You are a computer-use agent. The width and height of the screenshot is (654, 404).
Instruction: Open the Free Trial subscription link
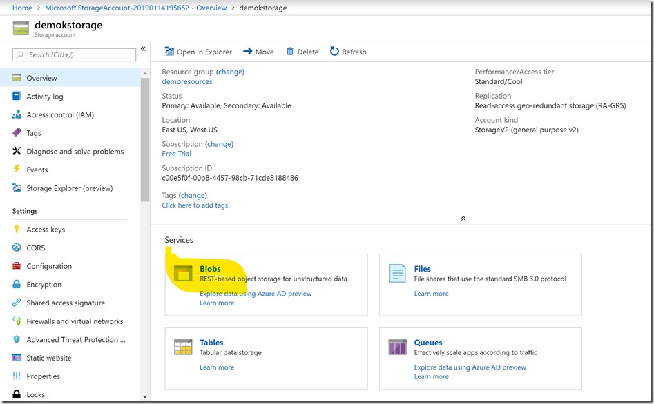(x=176, y=154)
